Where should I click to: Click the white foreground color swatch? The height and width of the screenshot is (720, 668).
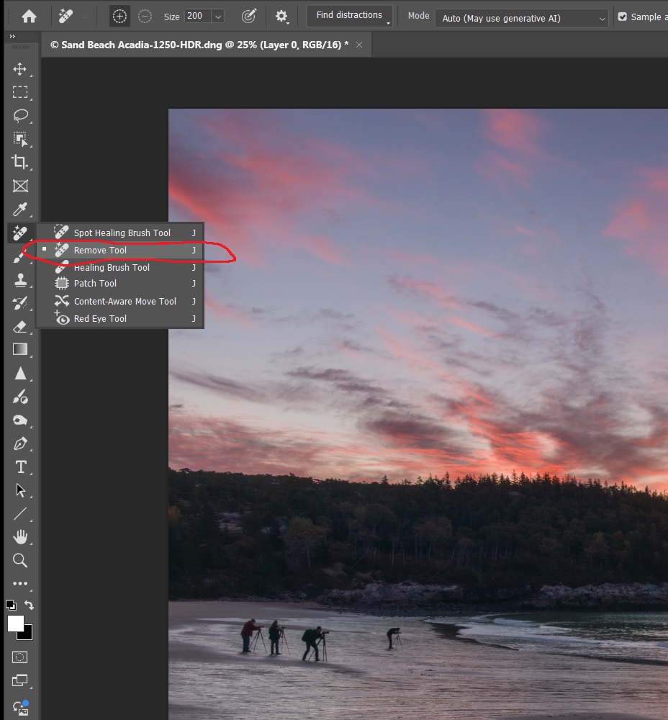tap(14, 624)
